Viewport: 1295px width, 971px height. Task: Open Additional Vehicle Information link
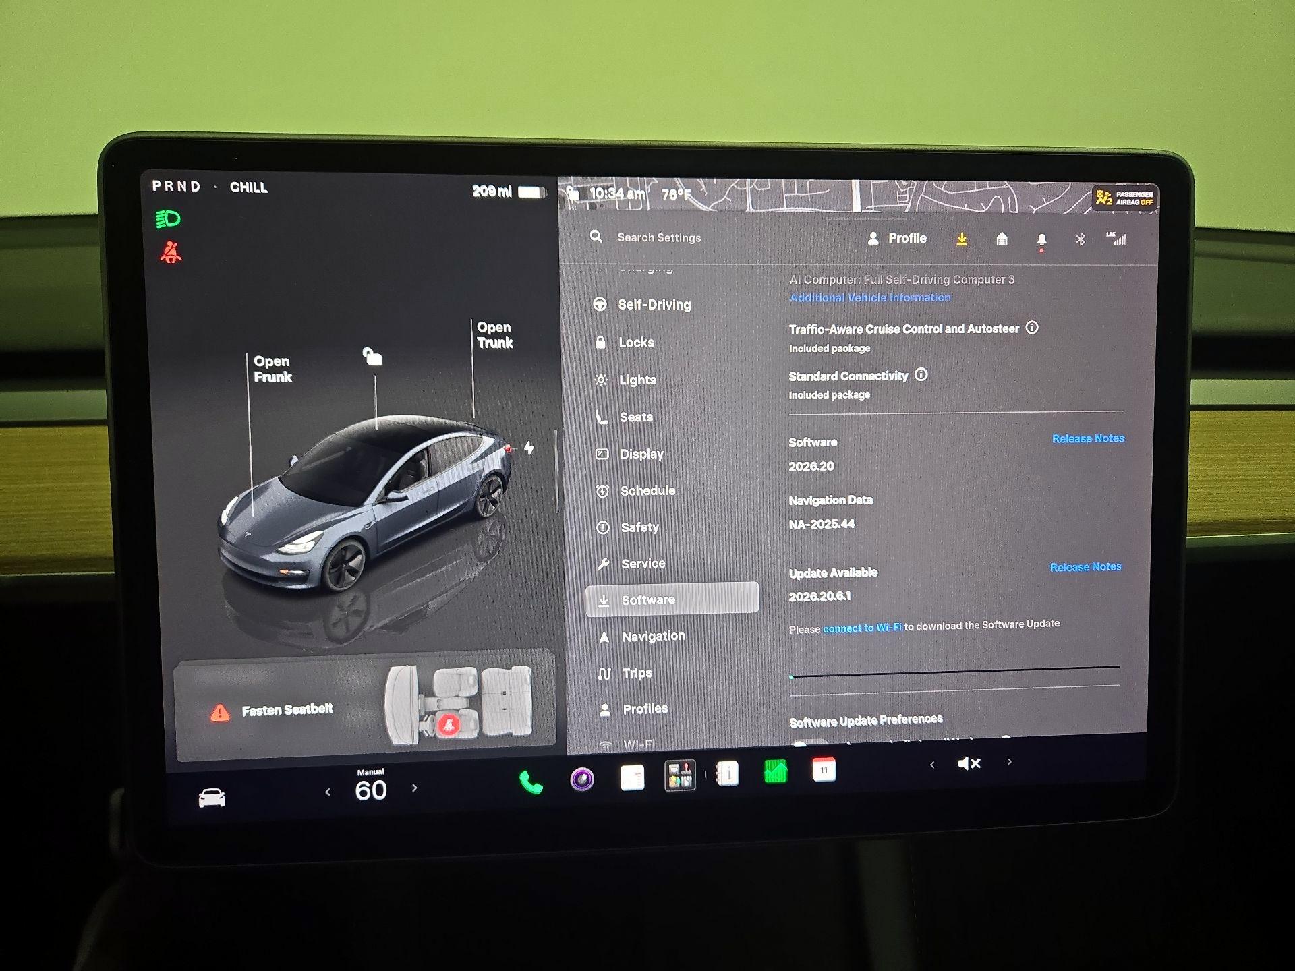[x=870, y=298]
